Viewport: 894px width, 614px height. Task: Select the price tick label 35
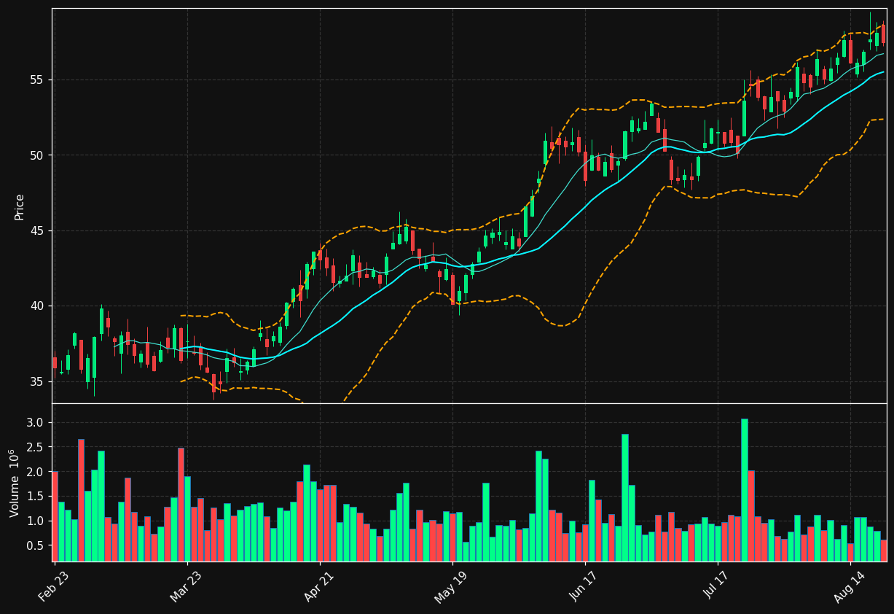pos(39,381)
